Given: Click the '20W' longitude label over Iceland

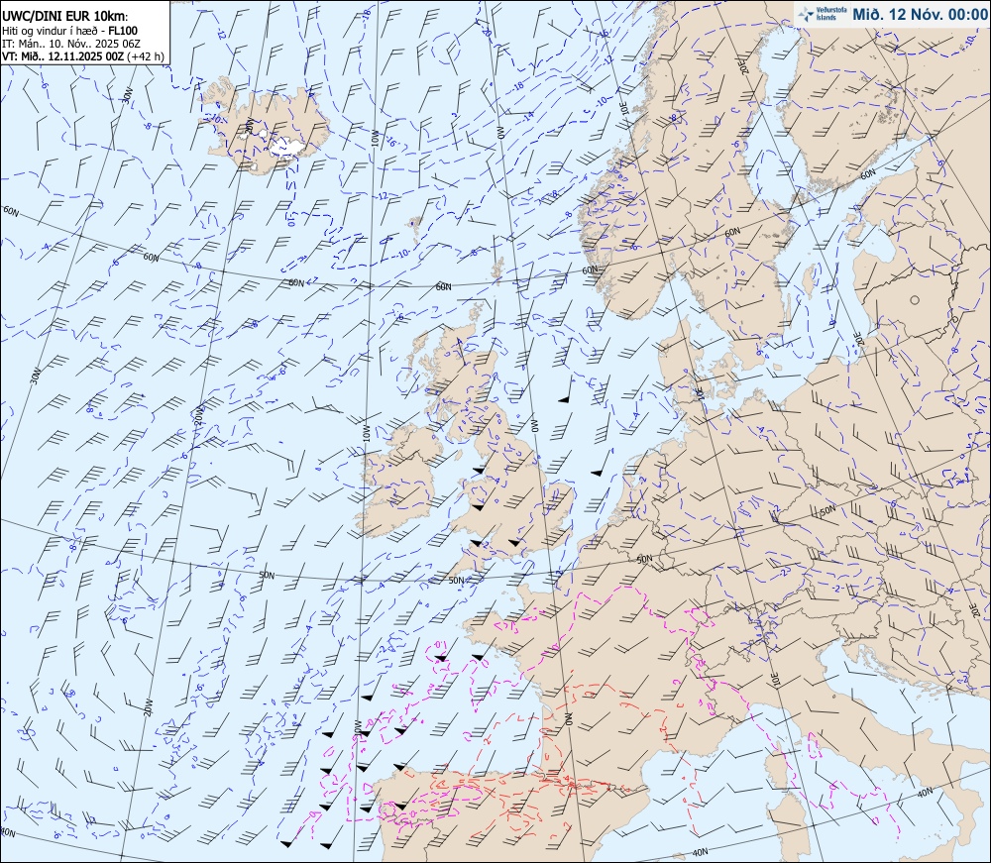Looking at the screenshot, I should 249,127.
